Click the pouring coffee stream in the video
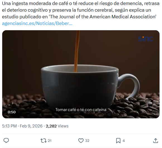 coord(77,51)
